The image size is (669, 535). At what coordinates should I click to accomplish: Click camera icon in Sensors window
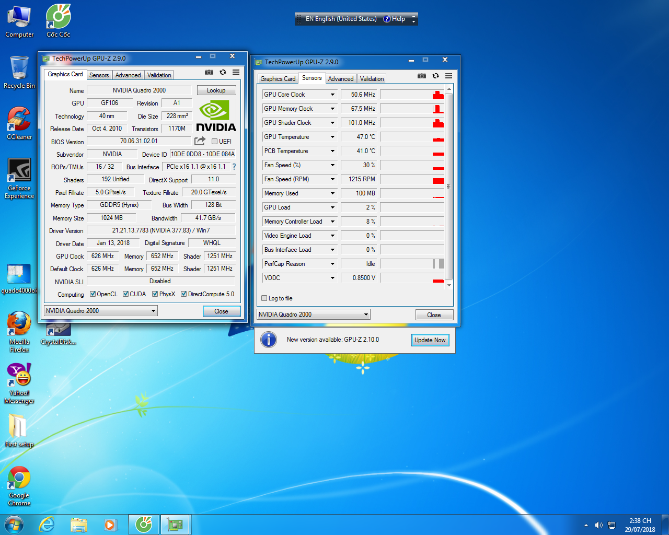click(x=422, y=76)
